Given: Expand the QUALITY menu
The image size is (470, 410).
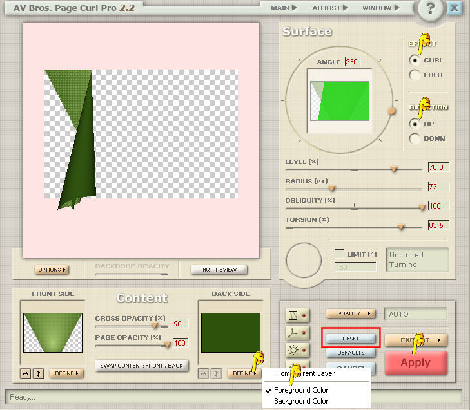Looking at the screenshot, I should [350, 313].
